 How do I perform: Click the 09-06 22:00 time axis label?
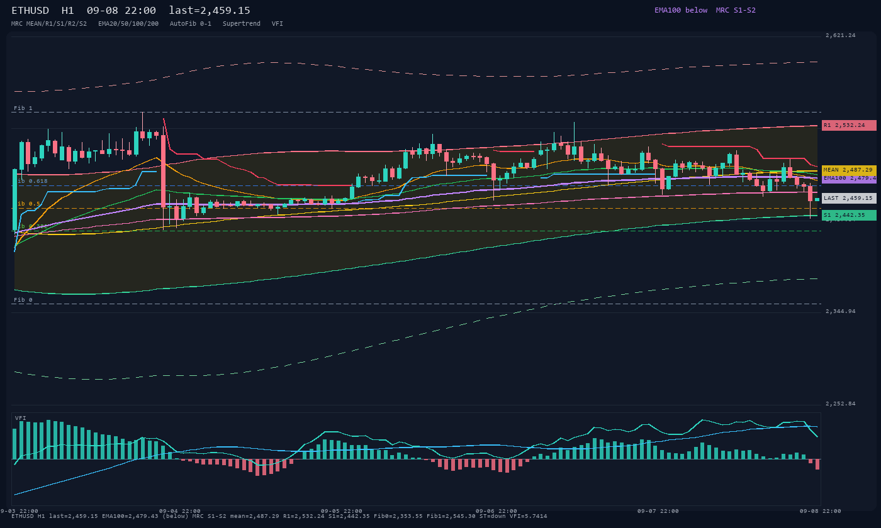coord(497,511)
